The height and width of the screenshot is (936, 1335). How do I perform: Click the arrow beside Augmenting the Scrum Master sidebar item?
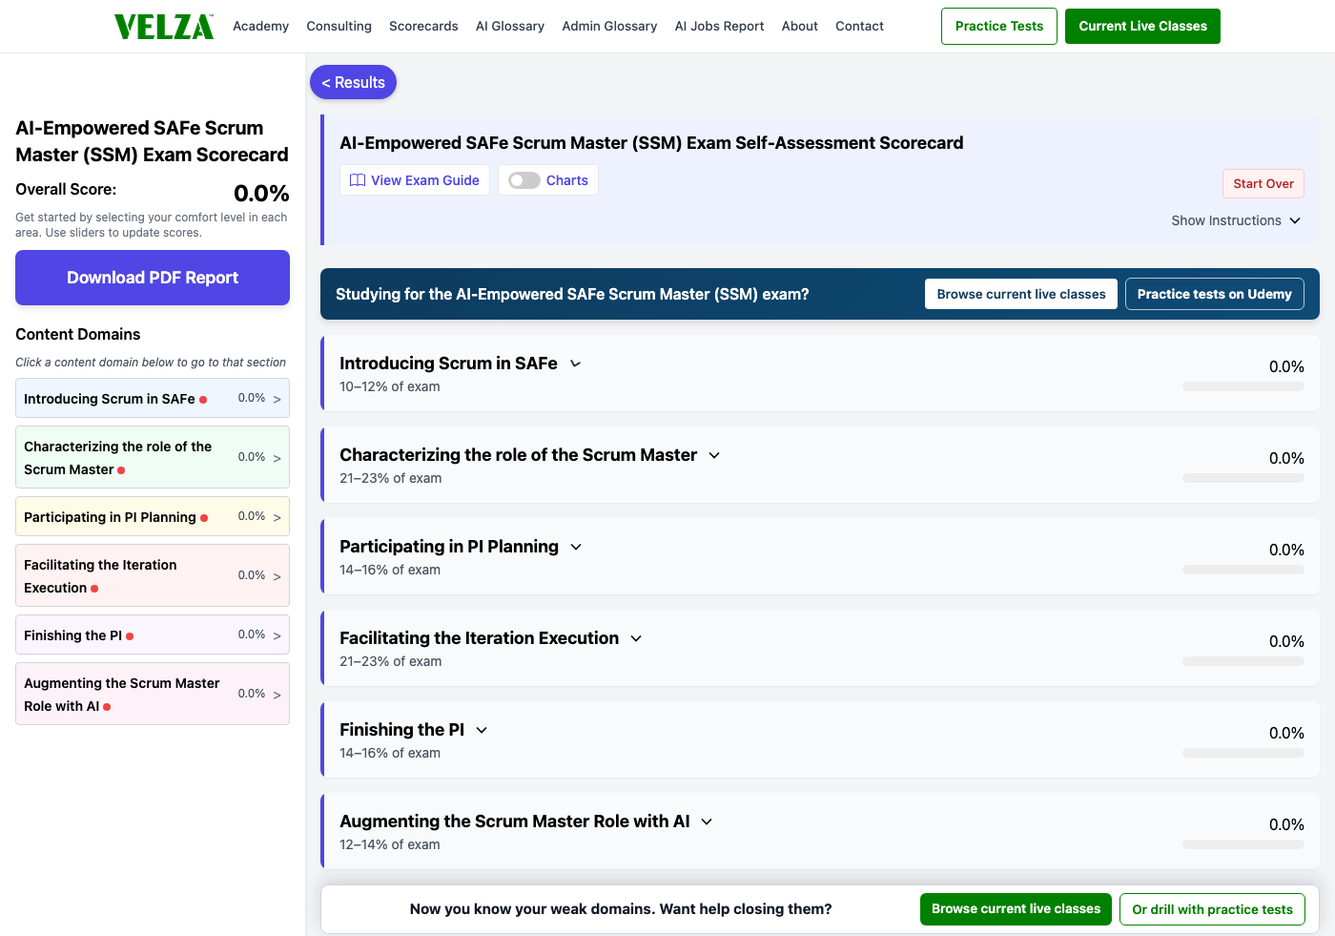click(x=277, y=696)
